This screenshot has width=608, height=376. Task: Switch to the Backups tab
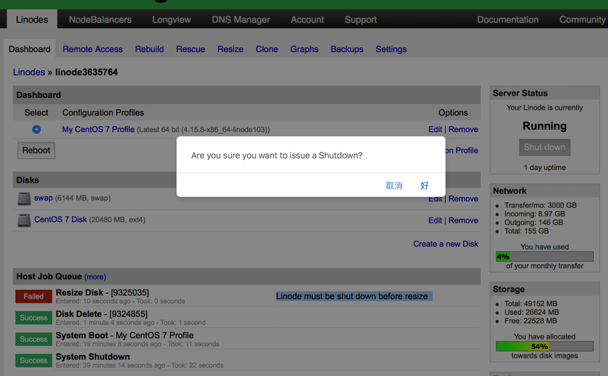[x=347, y=50]
